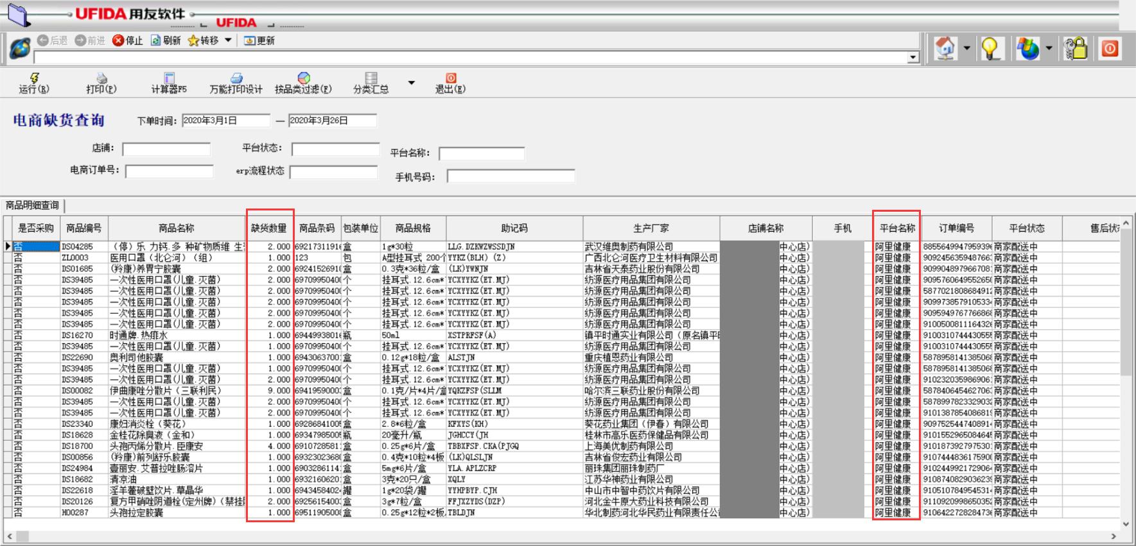
Task: Click product name 时通牌.热痱水
Action: 139,336
